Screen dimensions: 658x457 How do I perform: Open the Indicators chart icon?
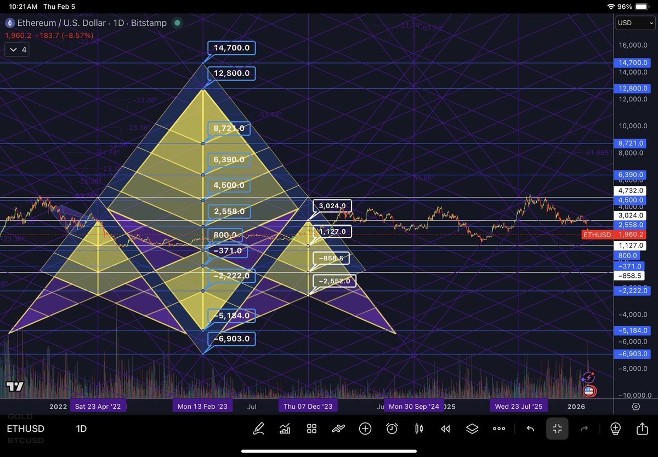[285, 429]
